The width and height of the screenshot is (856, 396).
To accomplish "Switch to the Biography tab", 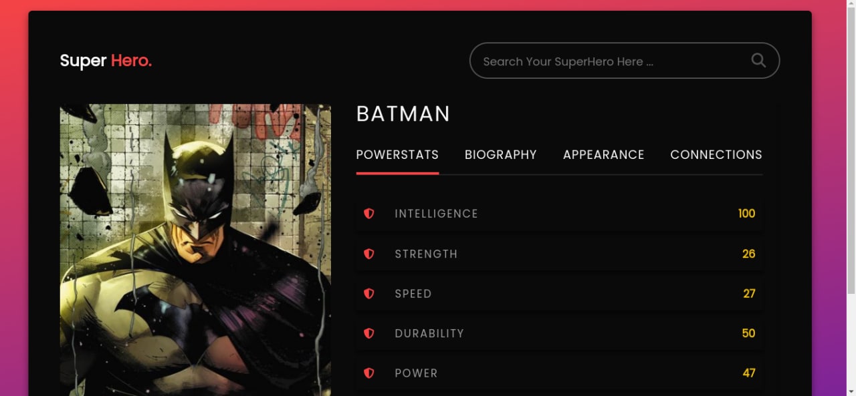I will tap(501, 155).
